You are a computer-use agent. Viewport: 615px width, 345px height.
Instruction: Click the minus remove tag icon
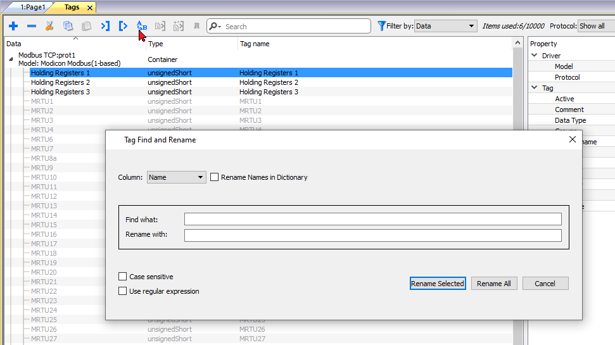point(32,26)
